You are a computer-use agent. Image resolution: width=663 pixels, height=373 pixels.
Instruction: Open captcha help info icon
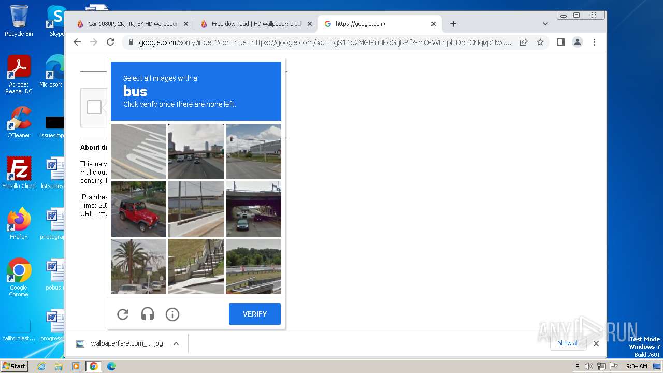coord(172,314)
